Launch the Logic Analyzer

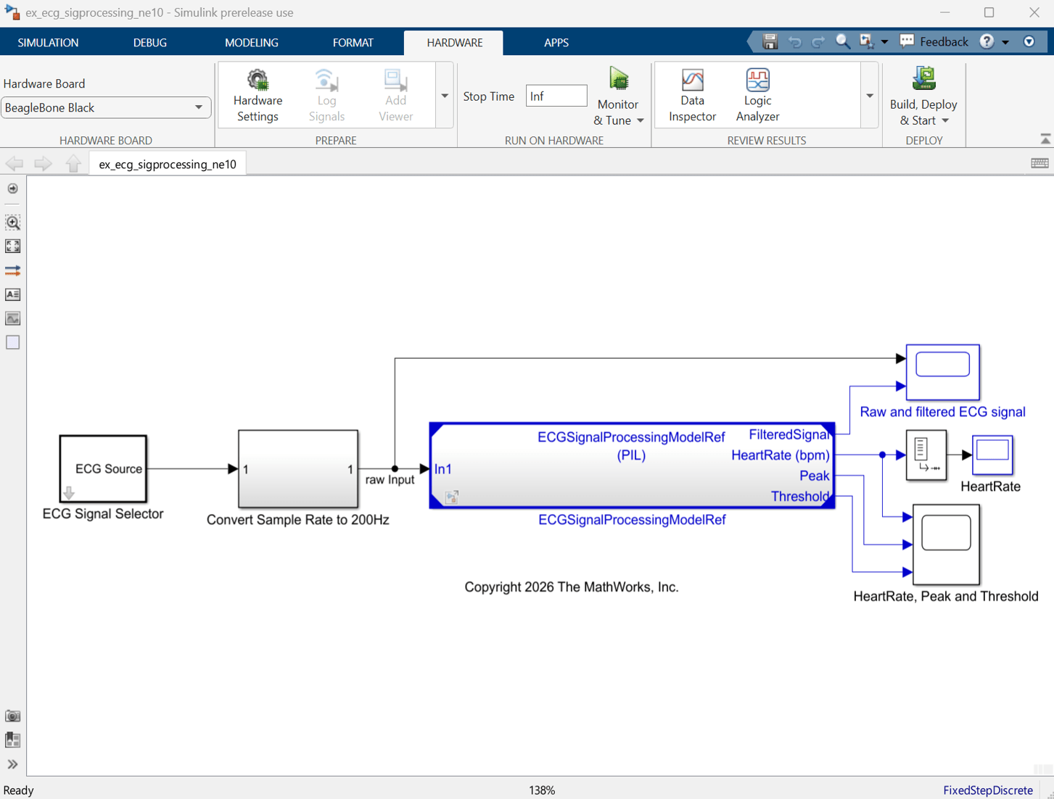(x=757, y=96)
